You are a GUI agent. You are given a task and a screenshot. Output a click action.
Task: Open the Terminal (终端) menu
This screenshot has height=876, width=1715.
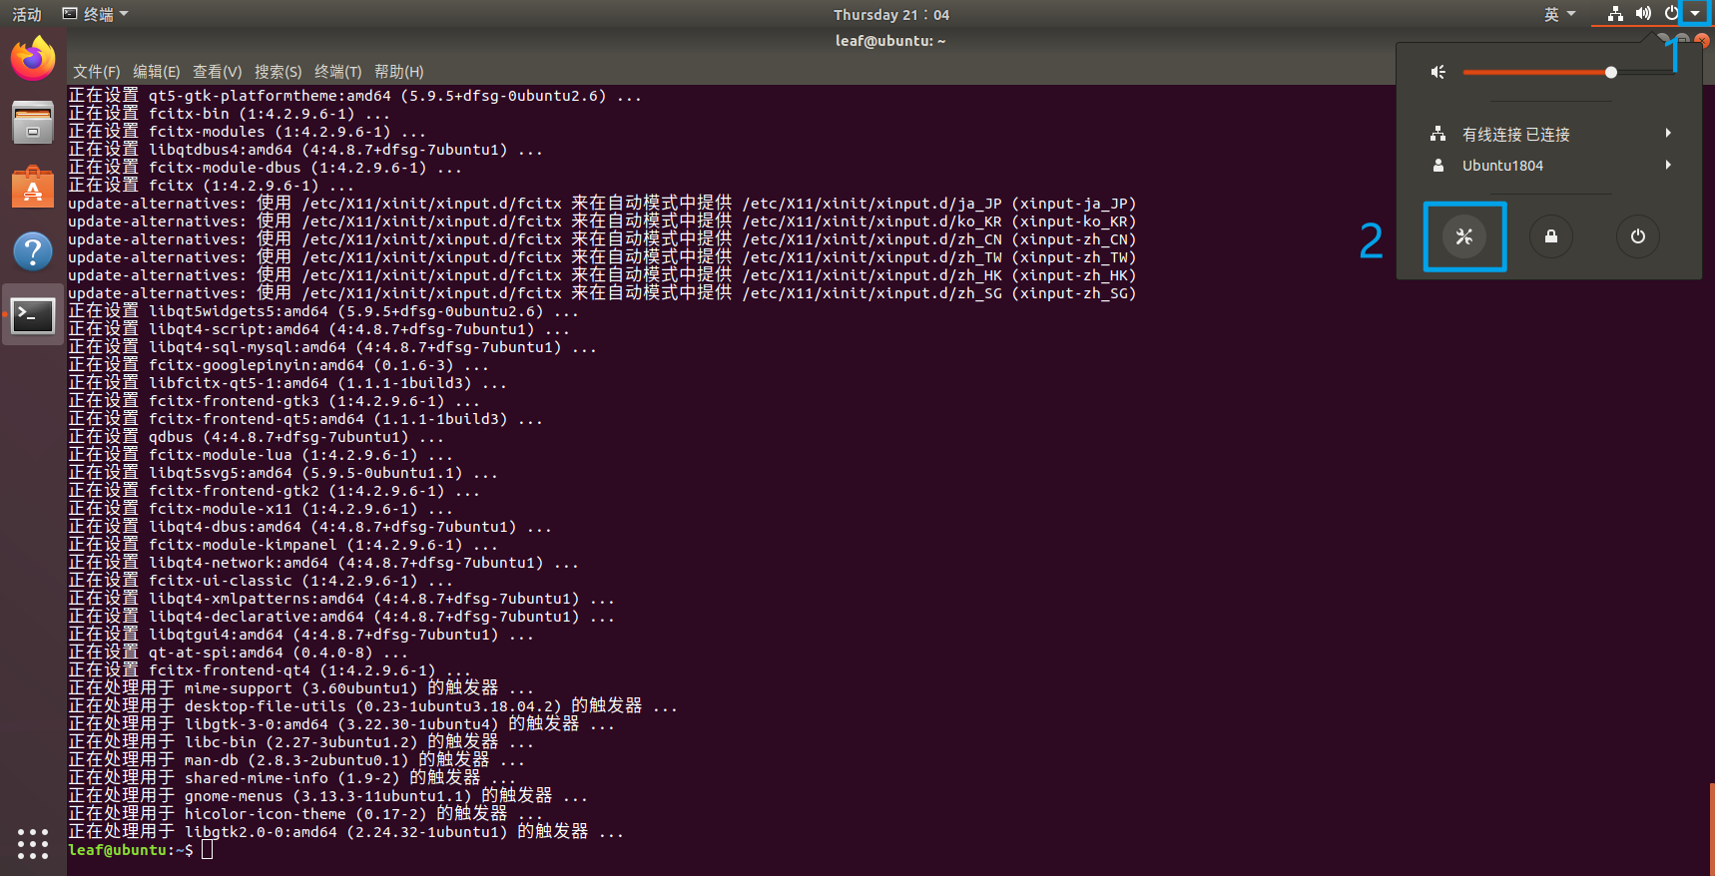pos(337,72)
